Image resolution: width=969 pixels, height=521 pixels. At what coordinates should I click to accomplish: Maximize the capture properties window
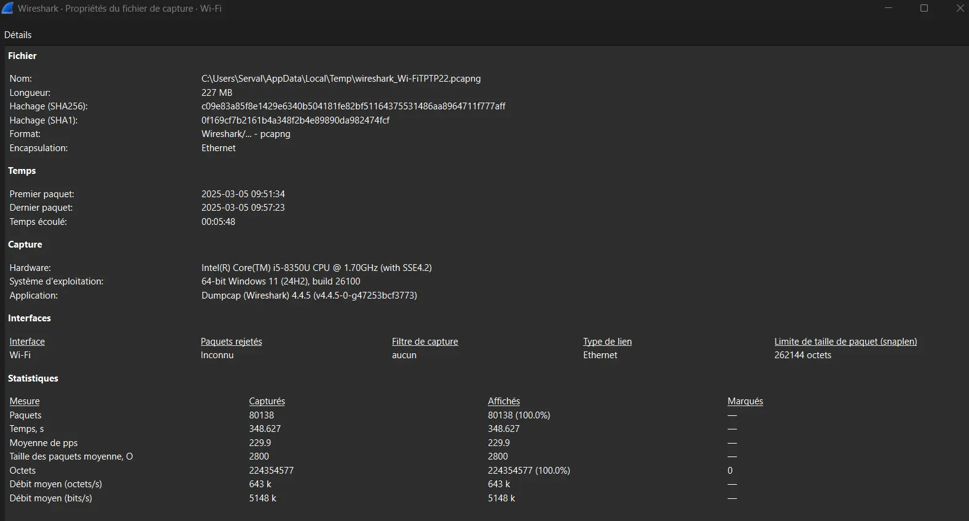point(924,8)
